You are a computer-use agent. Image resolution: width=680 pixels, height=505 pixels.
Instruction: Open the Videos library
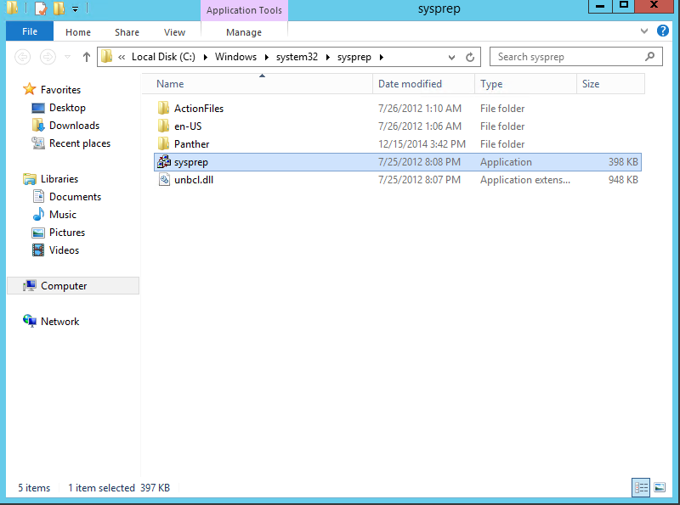point(64,250)
